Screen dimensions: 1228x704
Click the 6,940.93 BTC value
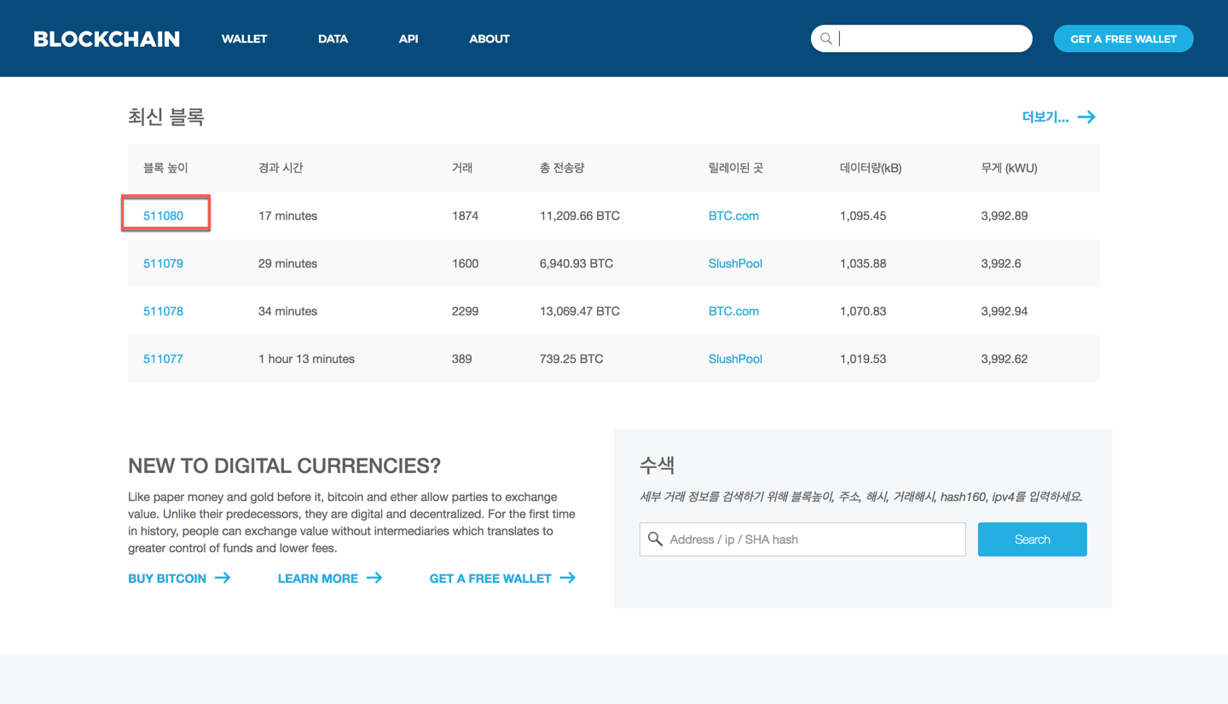pyautogui.click(x=576, y=263)
